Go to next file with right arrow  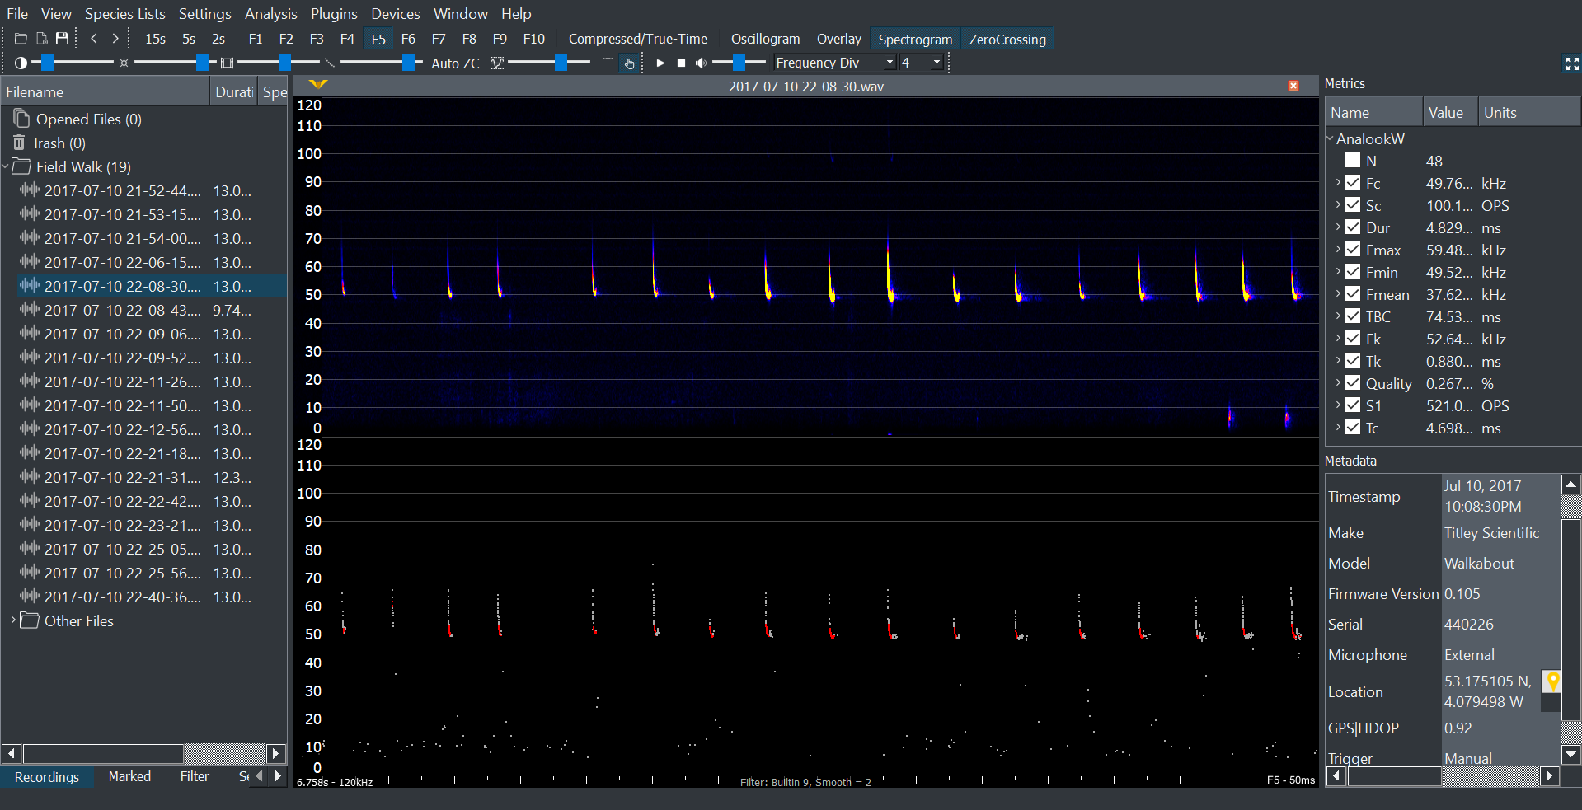point(115,39)
